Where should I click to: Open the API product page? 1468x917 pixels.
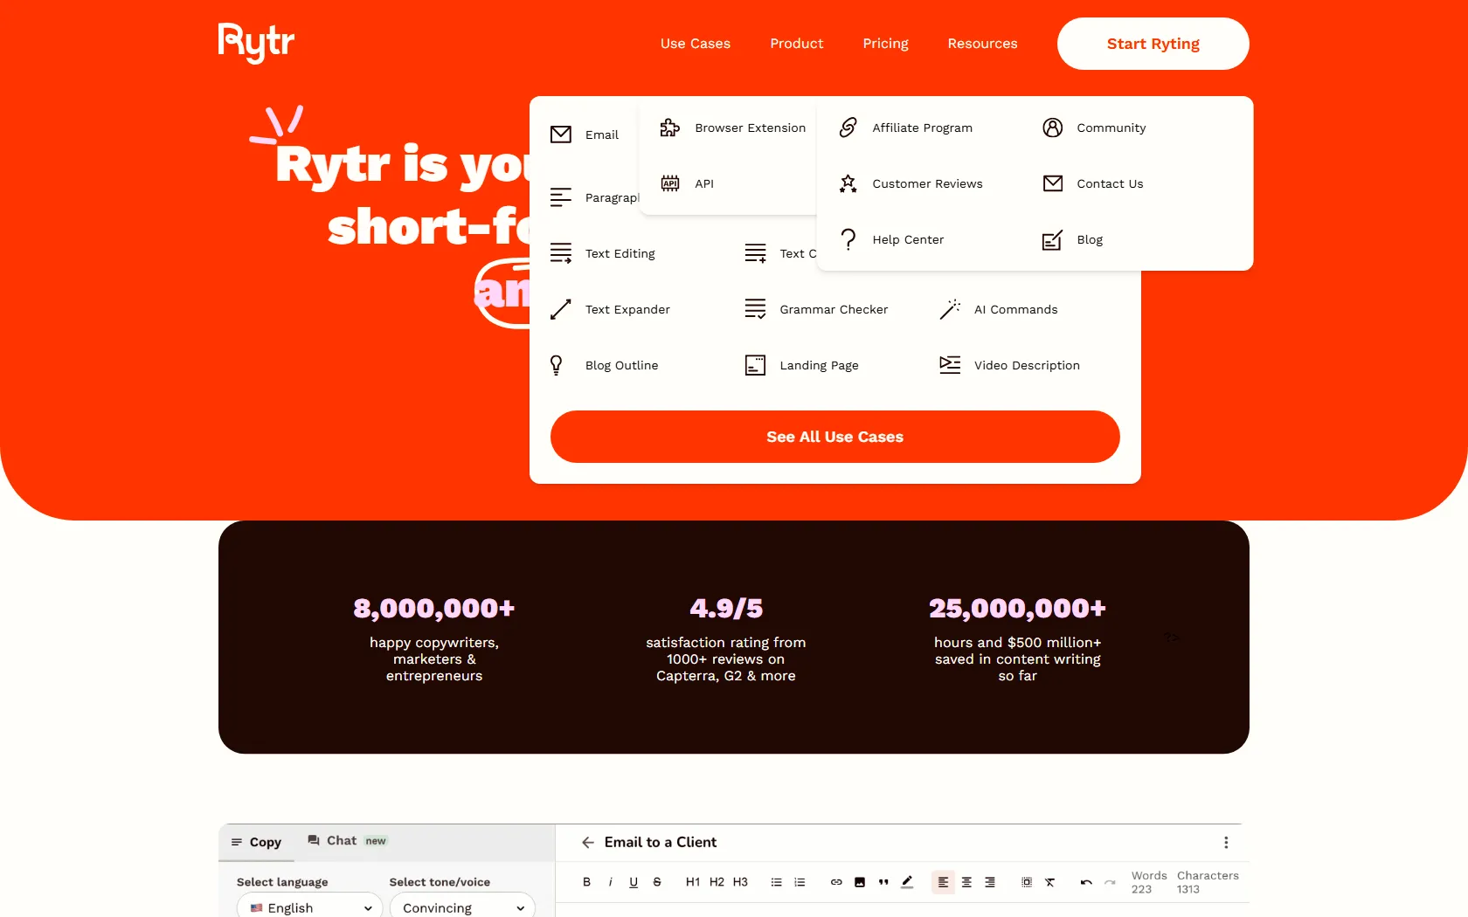tap(687, 183)
